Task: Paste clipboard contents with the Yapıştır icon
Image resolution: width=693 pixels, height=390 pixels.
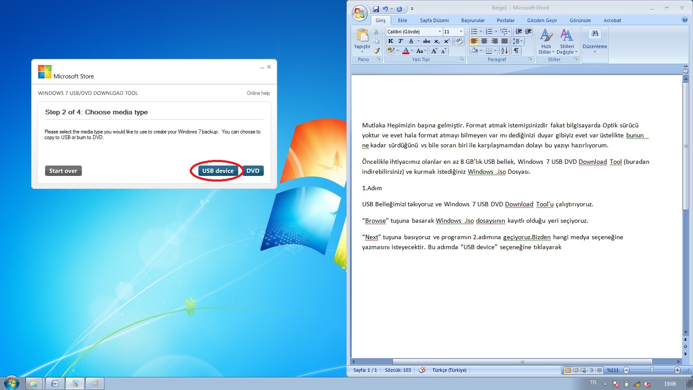Action: click(362, 35)
